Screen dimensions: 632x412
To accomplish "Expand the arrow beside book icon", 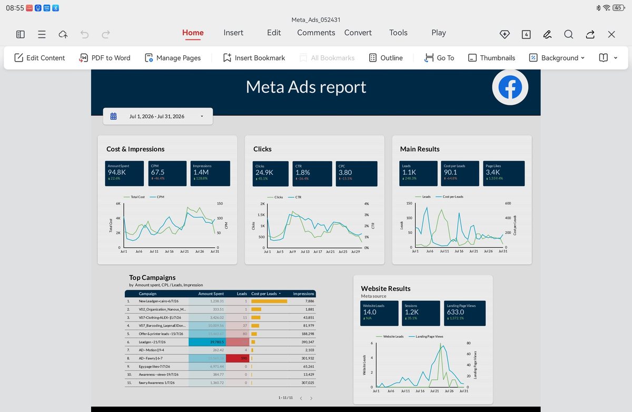I will click(616, 58).
